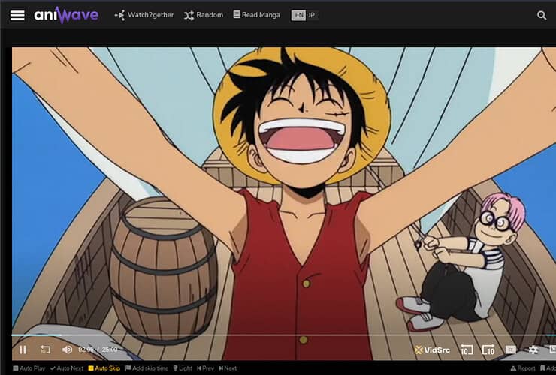
Task: Open the VidSrc logo link
Action: click(x=432, y=350)
